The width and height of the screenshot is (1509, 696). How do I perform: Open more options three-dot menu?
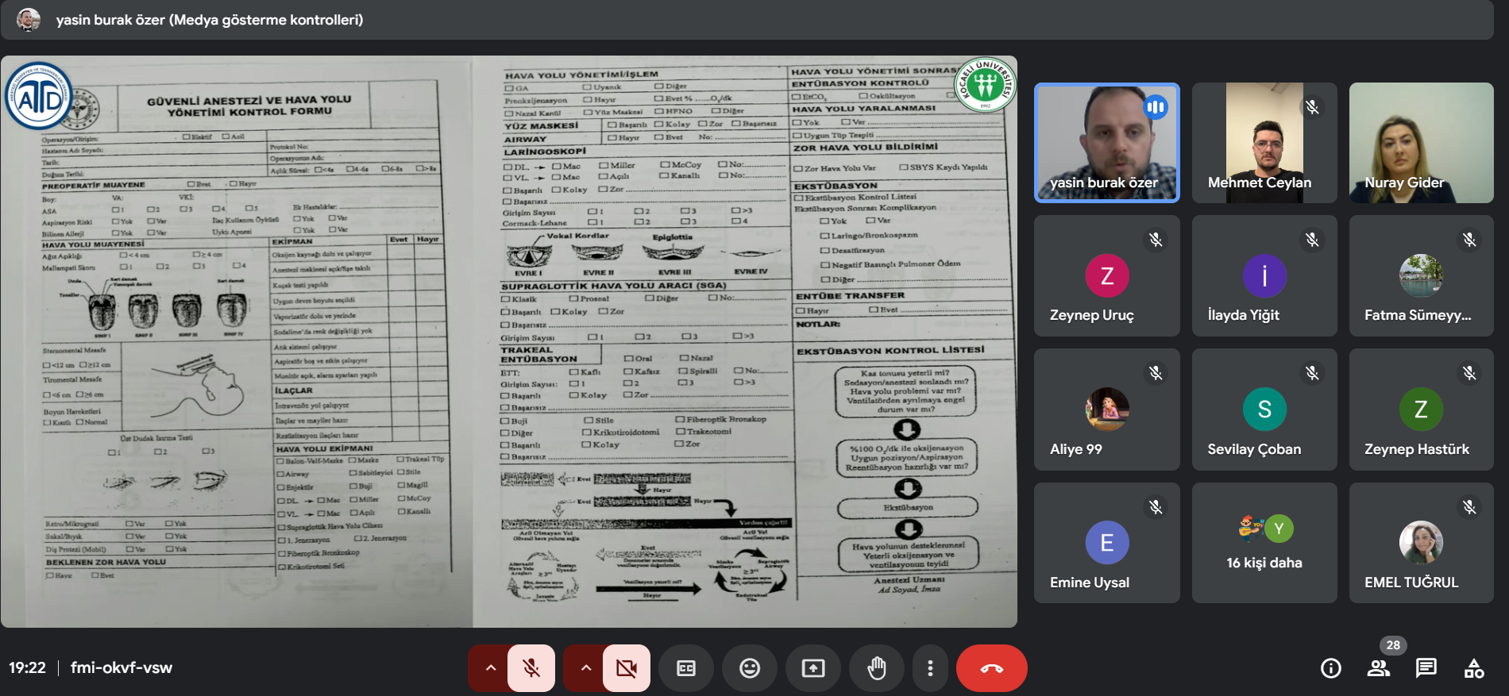[x=930, y=668]
